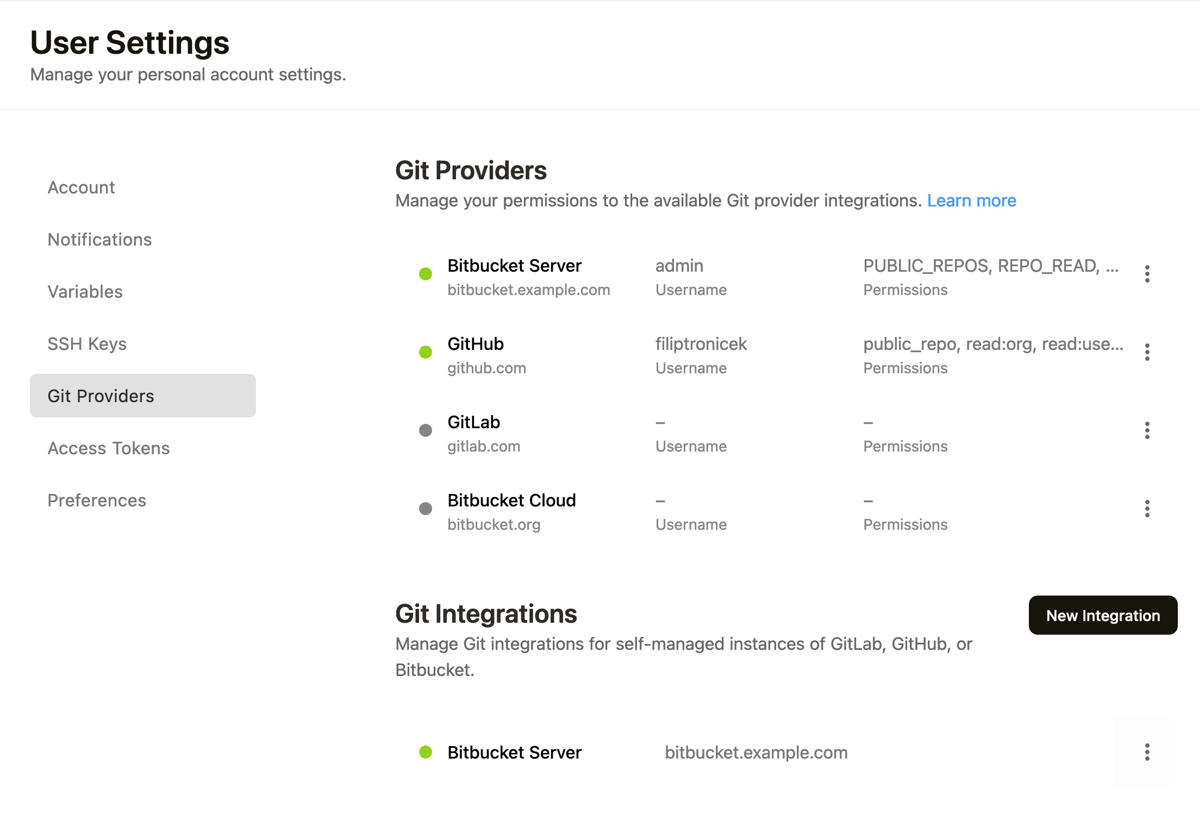Go to Account settings section
1199x814 pixels.
click(x=82, y=187)
